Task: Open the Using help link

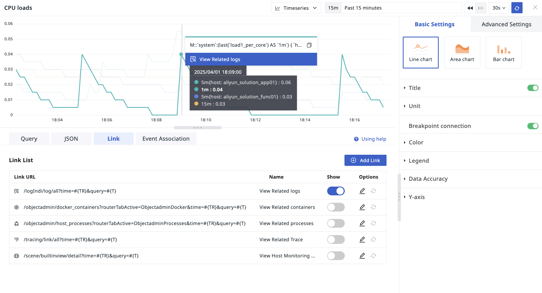Action: pos(370,139)
